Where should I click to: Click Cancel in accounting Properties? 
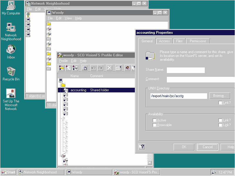coord(208,147)
